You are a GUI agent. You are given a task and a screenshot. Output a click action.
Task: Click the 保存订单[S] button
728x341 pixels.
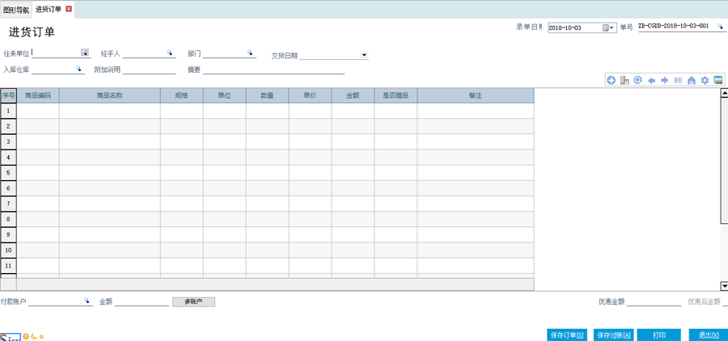point(567,335)
